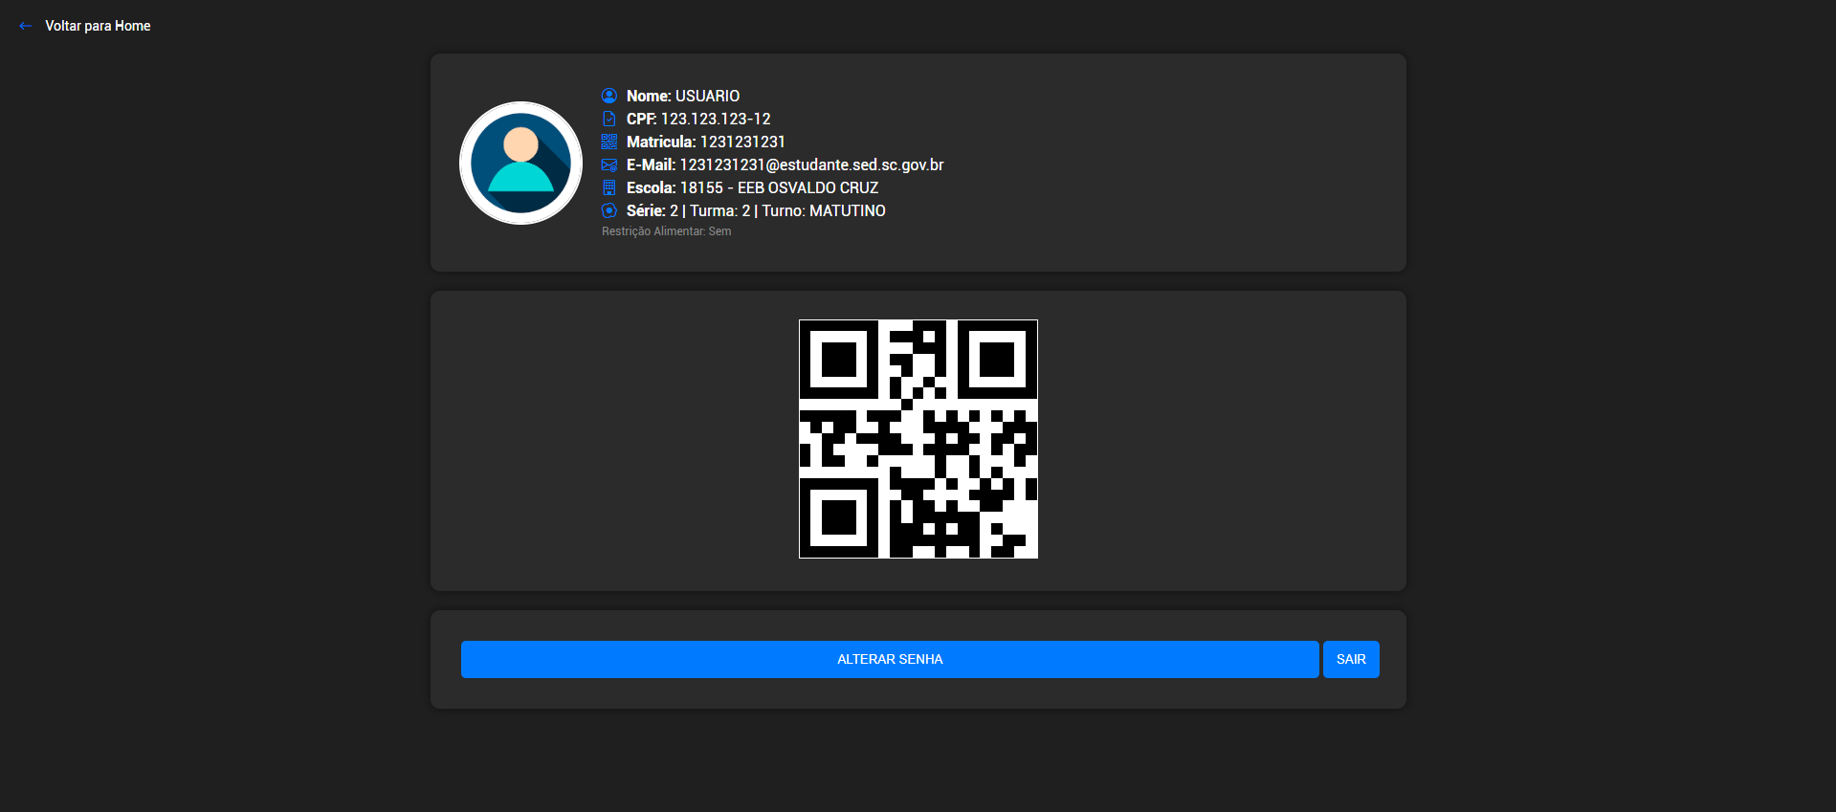Screen dimensions: 1836x812
Task: Click the user profile avatar picture
Action: (x=520, y=164)
